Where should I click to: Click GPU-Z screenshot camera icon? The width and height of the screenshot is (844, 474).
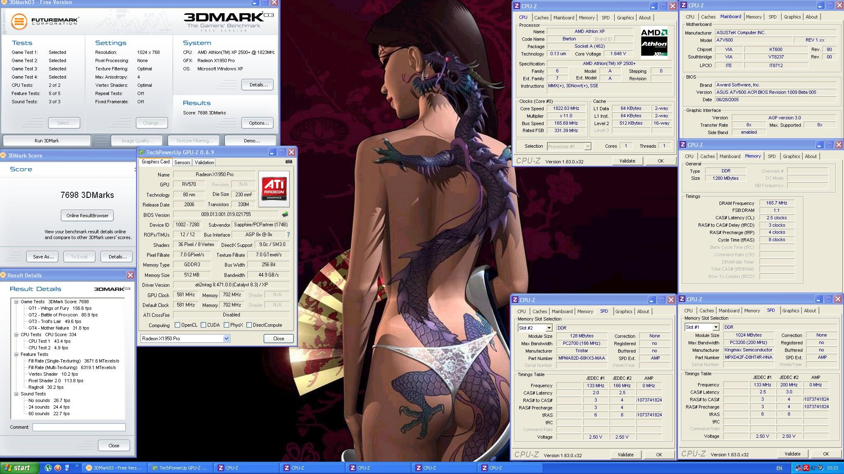click(x=289, y=162)
